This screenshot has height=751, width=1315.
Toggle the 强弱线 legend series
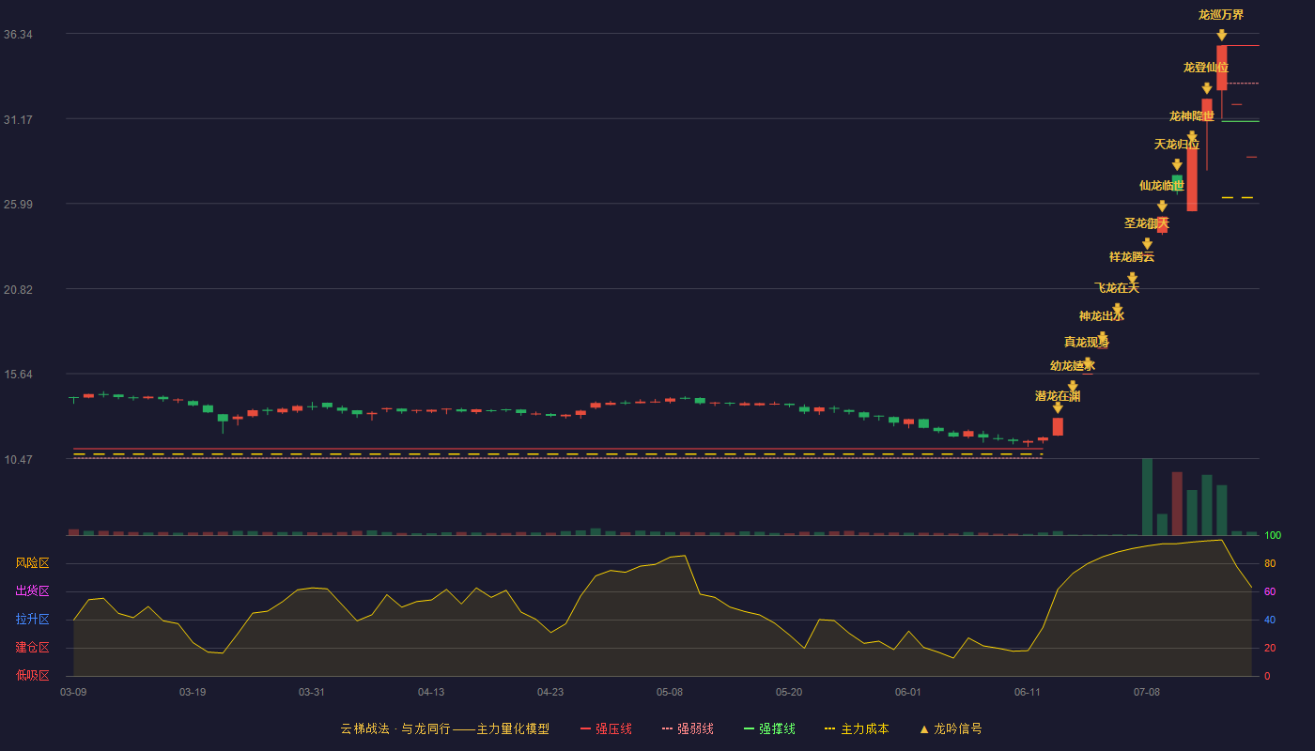(688, 728)
